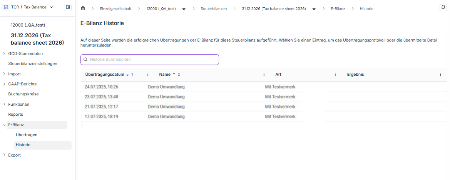Open Steuerbilanzeinstellungen in sidebar
This screenshot has height=180, width=450.
click(33, 63)
